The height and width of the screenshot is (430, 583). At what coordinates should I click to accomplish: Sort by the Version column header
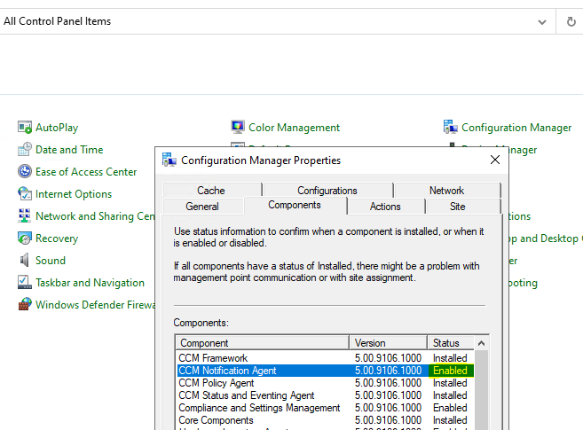pos(388,343)
